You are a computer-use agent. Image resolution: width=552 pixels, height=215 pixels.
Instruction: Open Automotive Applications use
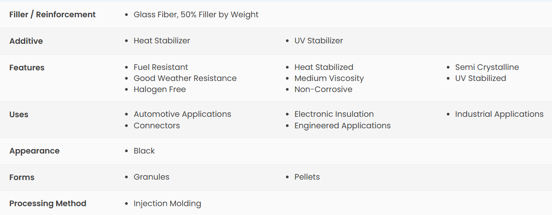pyautogui.click(x=183, y=114)
